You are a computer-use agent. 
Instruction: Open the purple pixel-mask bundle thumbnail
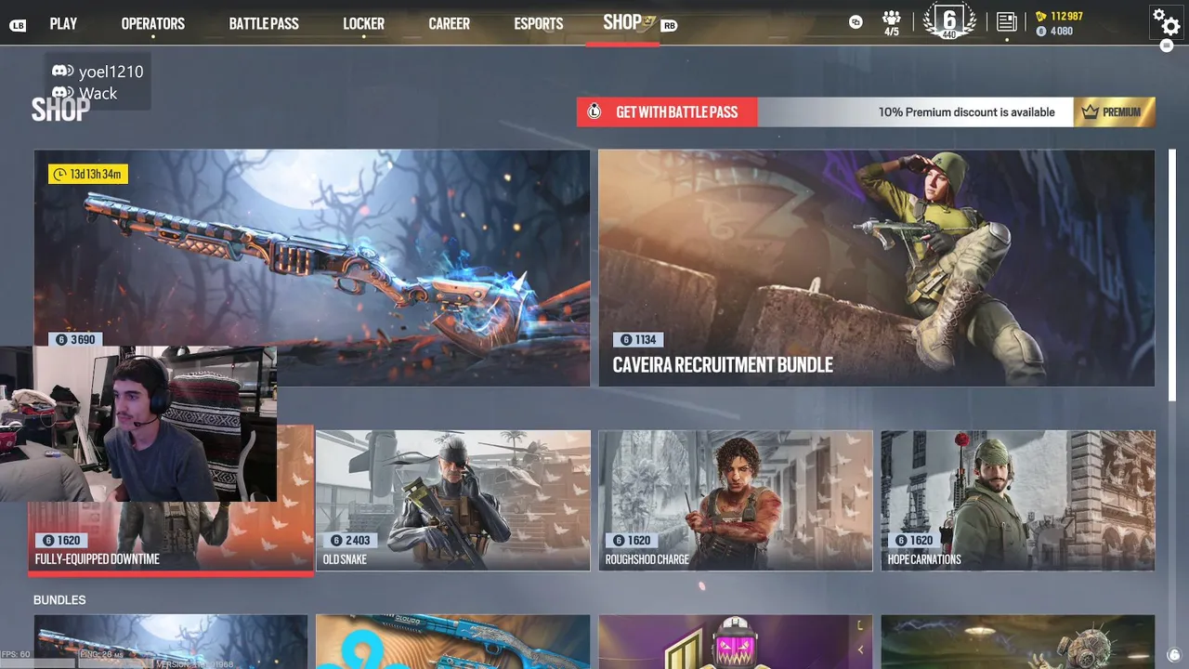point(736,642)
